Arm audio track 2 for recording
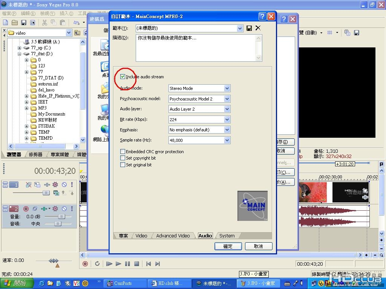386x289 pixels. click(x=26, y=208)
